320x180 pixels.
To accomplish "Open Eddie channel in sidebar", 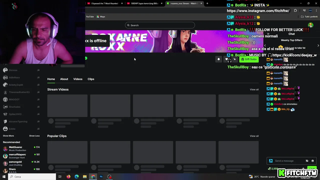I will (21, 129).
